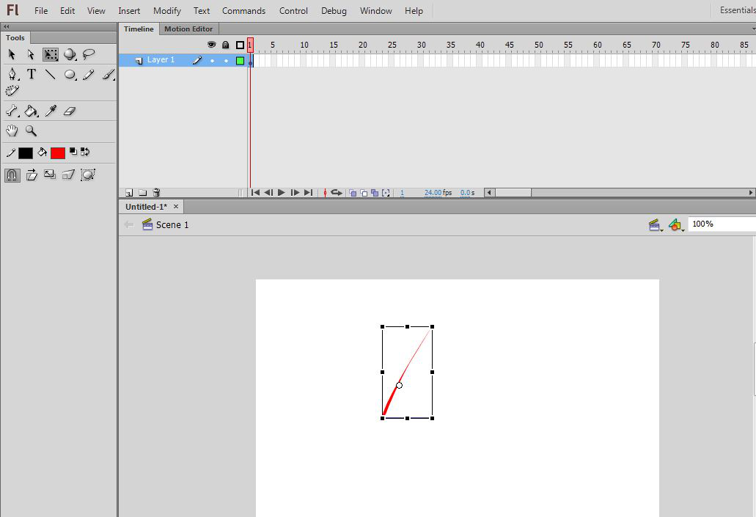
Task: Open the Modify Markers dropdown
Action: (x=386, y=193)
